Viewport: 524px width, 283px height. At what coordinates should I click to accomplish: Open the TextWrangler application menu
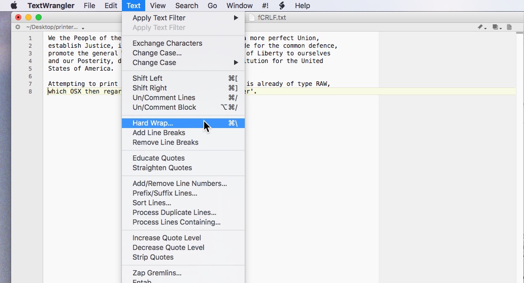(51, 6)
